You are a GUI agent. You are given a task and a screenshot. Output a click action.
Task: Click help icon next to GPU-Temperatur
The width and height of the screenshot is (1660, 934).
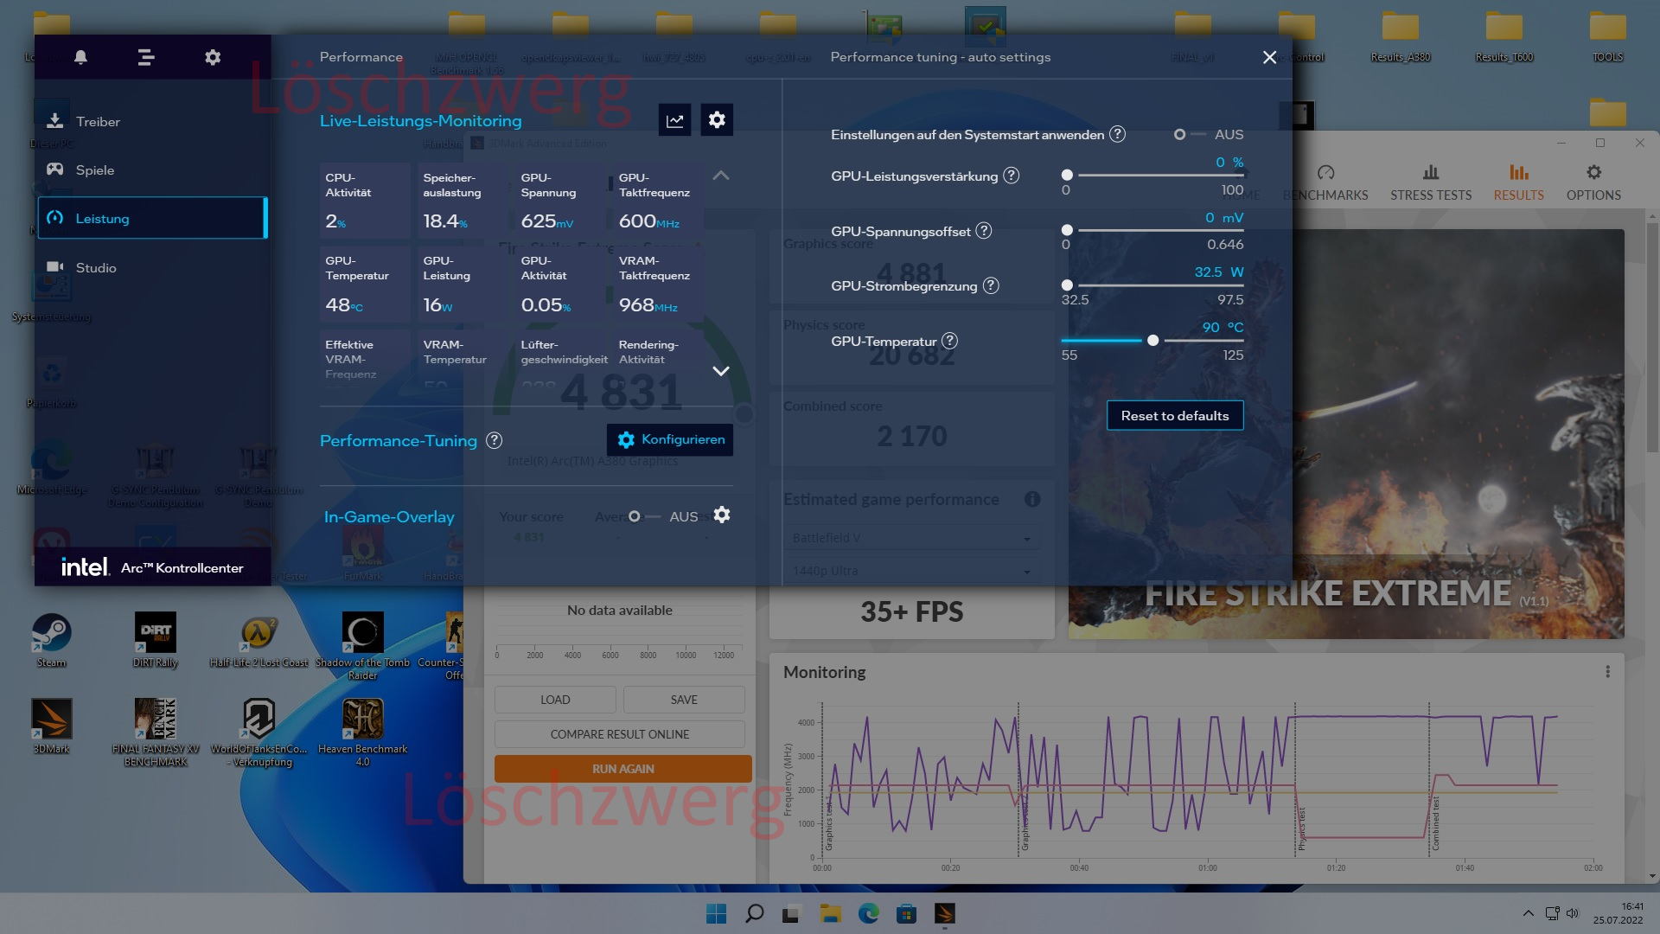point(949,341)
